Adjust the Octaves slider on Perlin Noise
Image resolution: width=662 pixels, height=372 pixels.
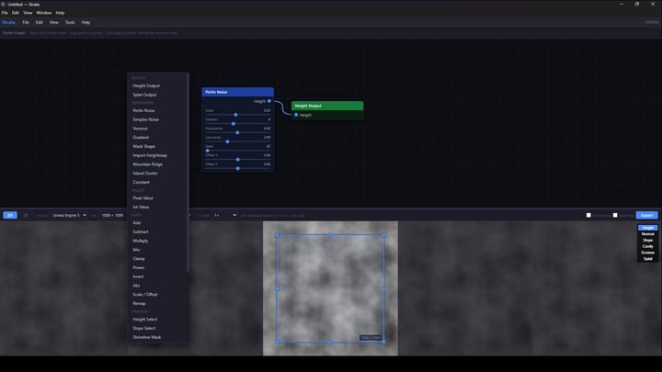click(x=238, y=124)
